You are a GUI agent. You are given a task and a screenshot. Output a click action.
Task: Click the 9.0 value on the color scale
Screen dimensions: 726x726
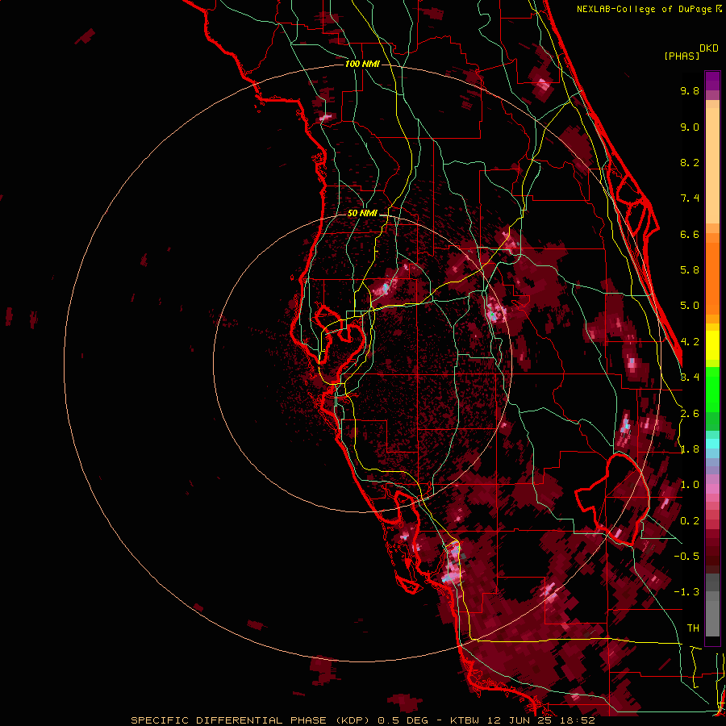pos(690,127)
